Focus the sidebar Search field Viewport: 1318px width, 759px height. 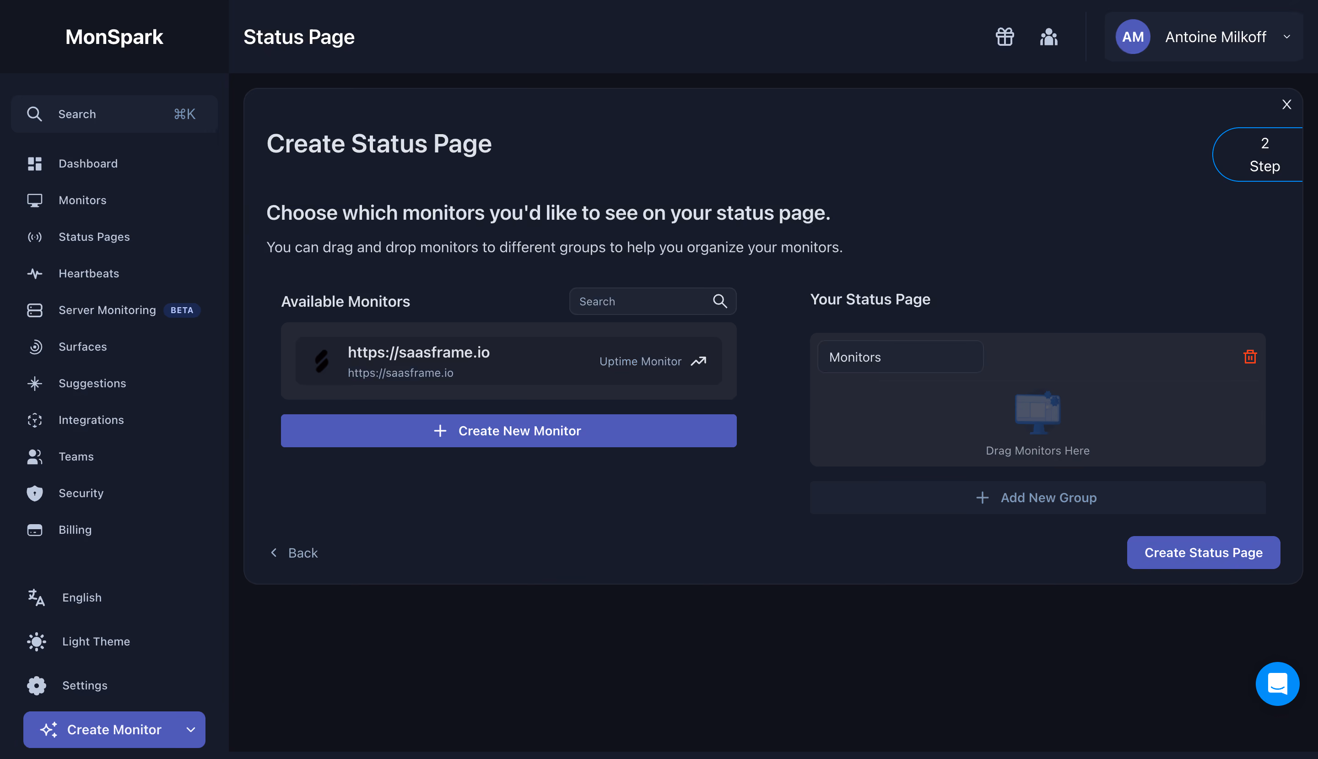coord(114,114)
